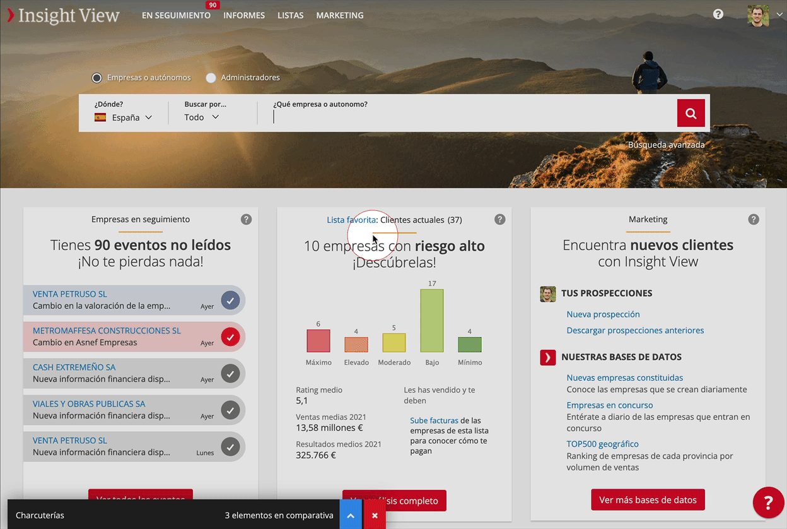The height and width of the screenshot is (529, 787).
Task: Select Empresas o autónomos radio option
Action: coord(96,78)
